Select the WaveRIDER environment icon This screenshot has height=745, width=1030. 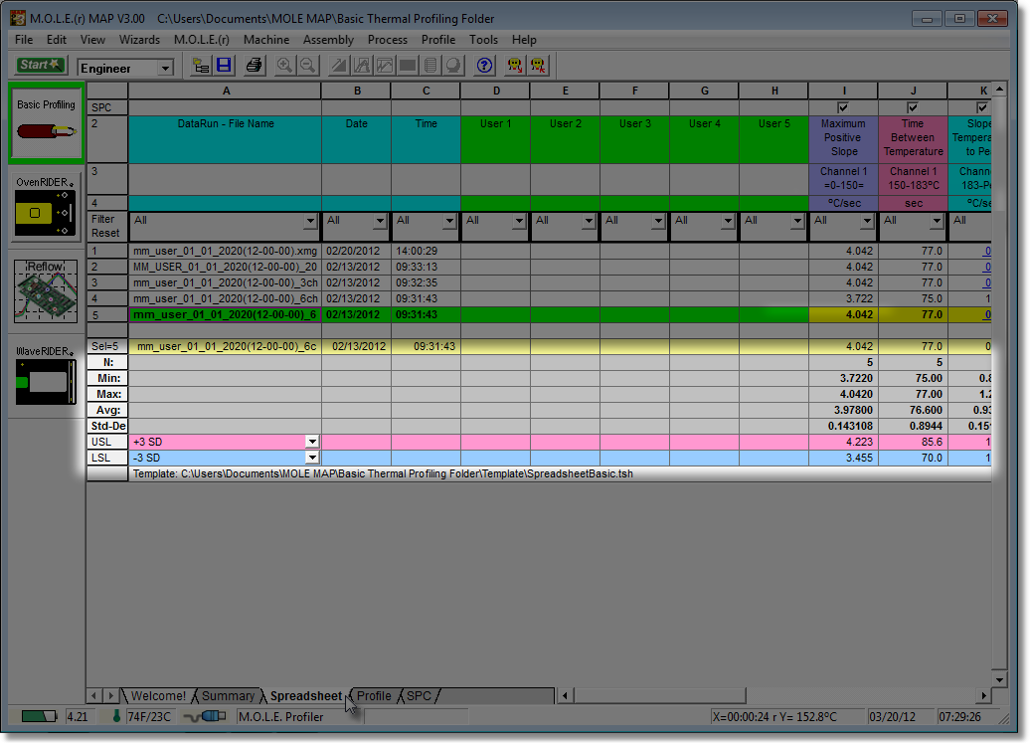coord(46,375)
